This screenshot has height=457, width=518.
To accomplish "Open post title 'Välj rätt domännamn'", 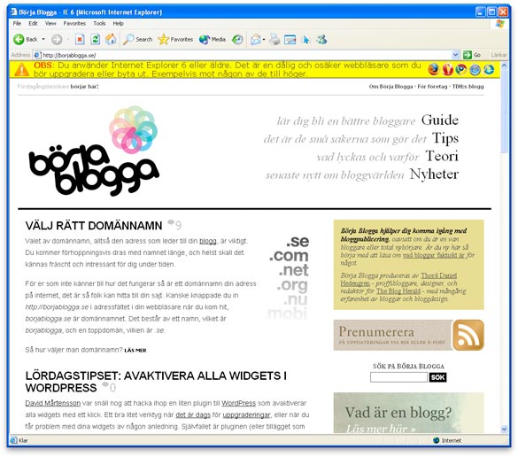I will (x=94, y=226).
